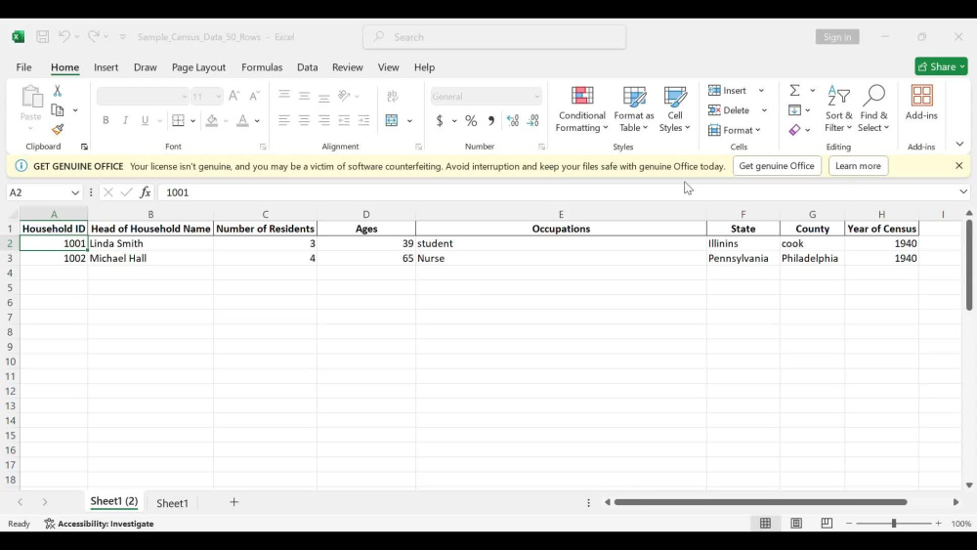Click the Wrap Text icon
The width and height of the screenshot is (977, 550).
[x=392, y=96]
